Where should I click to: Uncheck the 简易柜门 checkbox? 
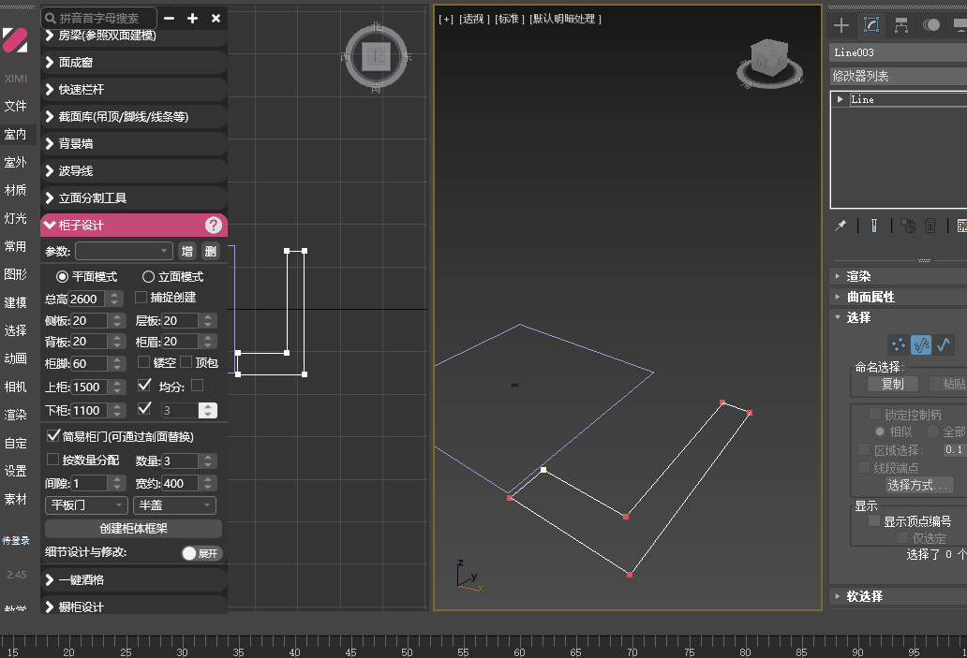click(53, 435)
